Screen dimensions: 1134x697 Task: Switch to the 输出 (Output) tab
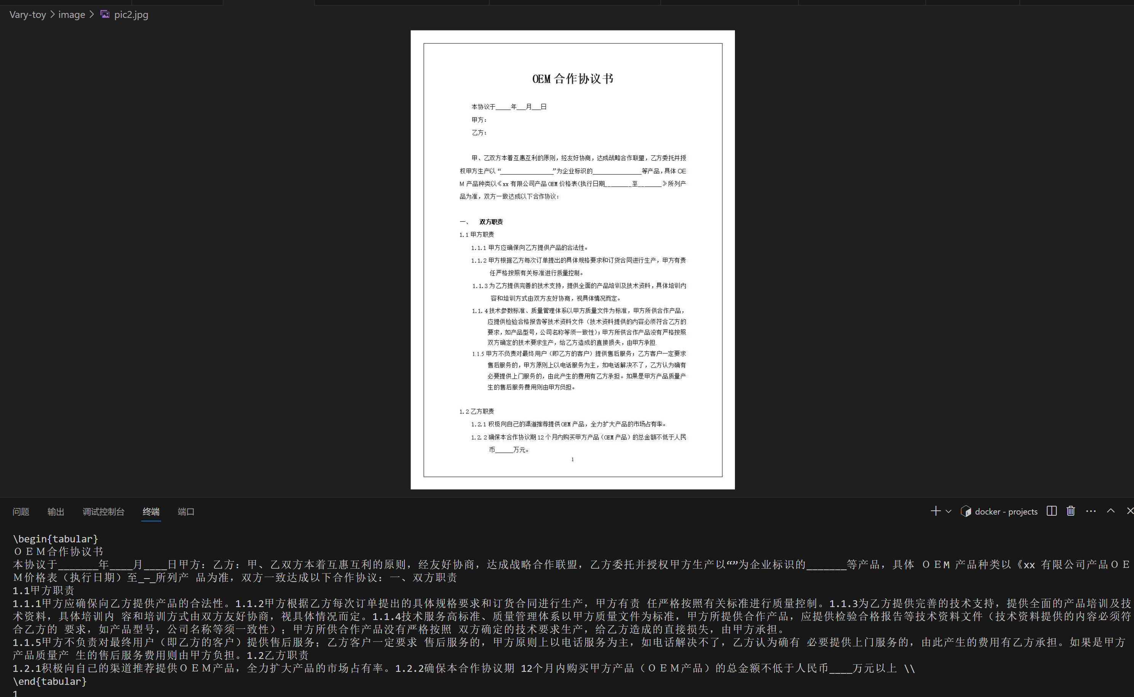click(55, 512)
